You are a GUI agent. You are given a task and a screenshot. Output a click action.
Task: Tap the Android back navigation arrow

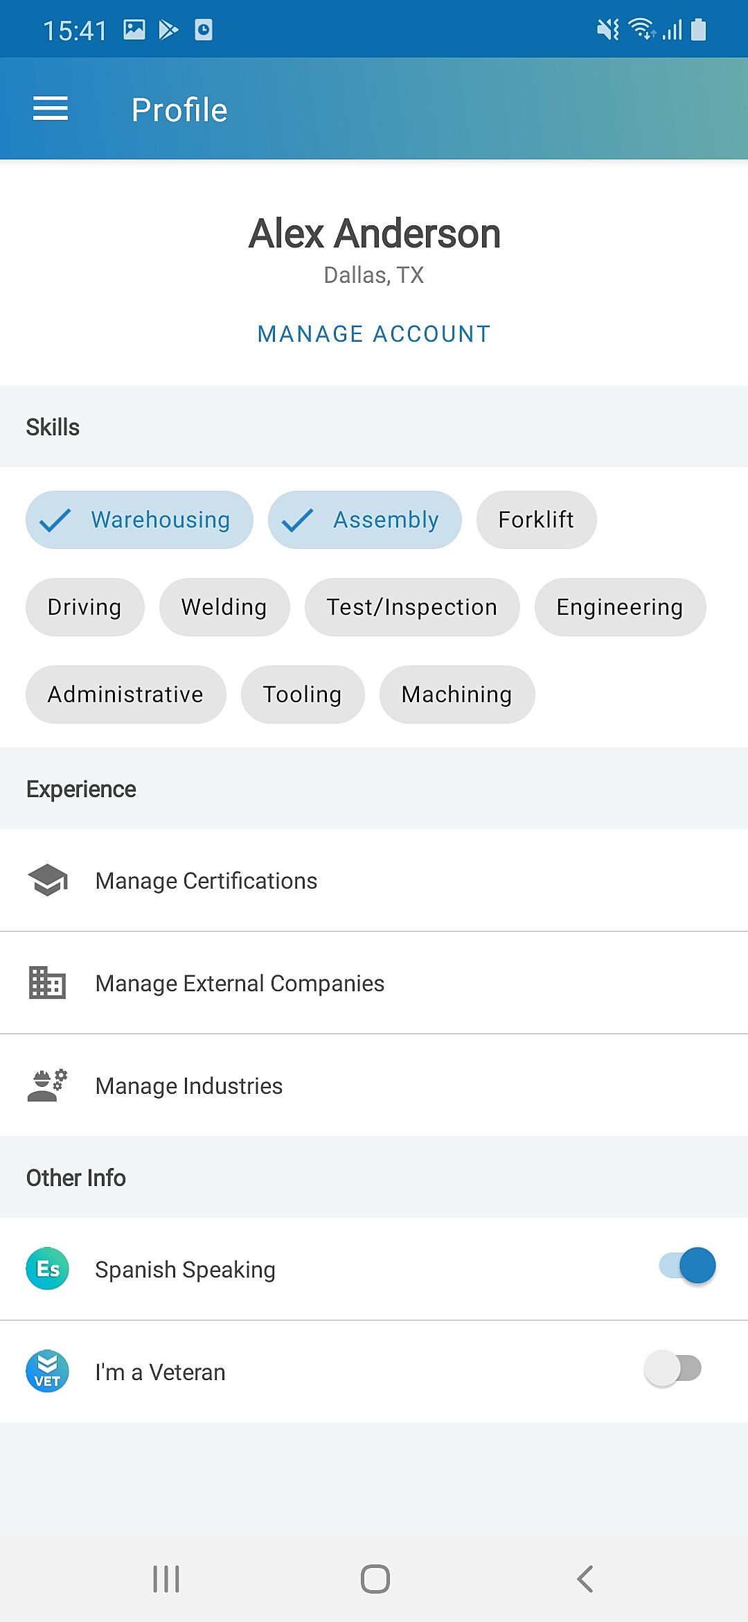click(x=585, y=1579)
